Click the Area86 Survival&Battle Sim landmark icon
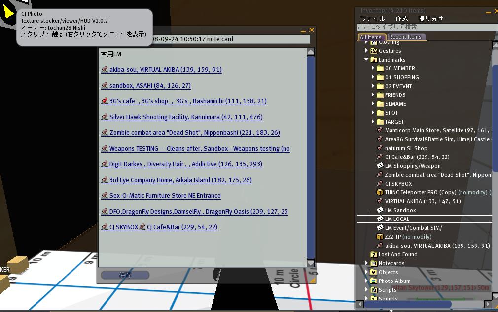498x312 pixels. (x=380, y=139)
